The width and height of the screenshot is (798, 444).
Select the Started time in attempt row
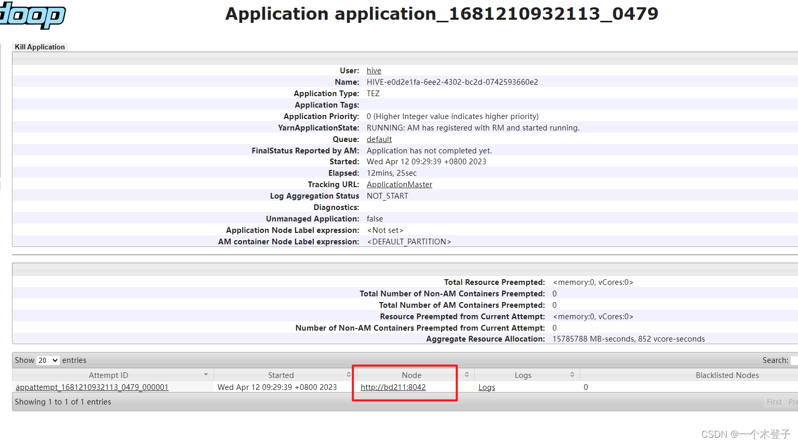277,387
